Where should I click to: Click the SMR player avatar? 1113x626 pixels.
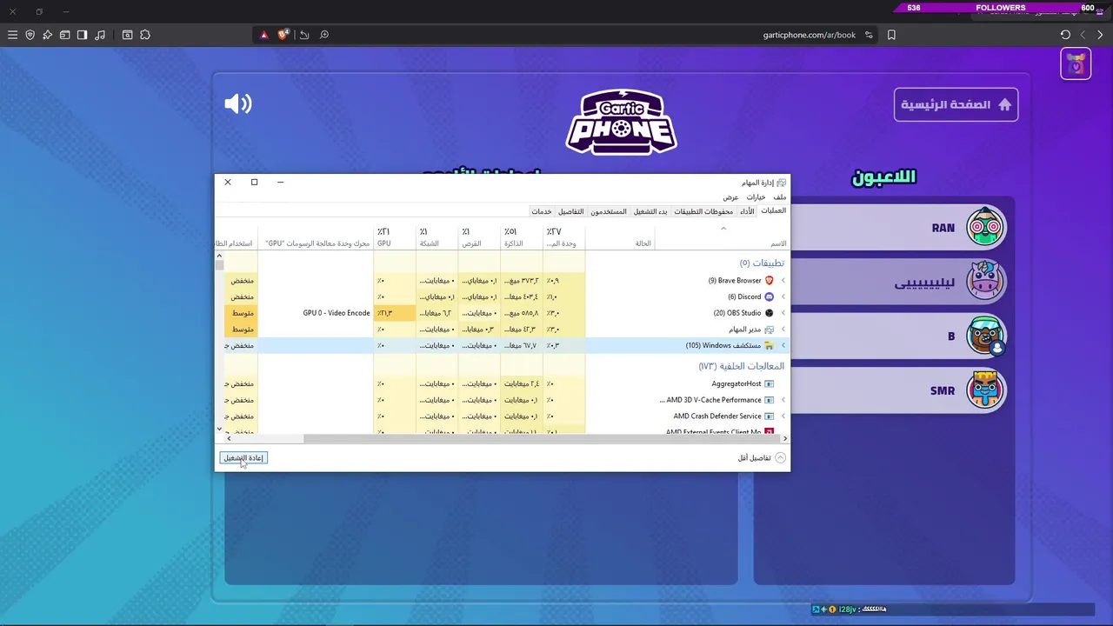[x=985, y=390]
